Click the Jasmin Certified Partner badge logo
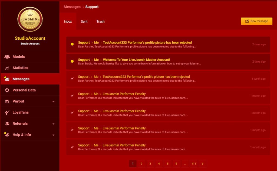Viewport: 277px width, 171px height. (30, 19)
